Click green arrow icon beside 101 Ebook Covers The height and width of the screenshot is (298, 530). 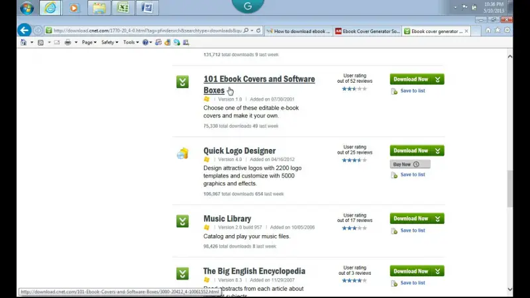tap(183, 81)
